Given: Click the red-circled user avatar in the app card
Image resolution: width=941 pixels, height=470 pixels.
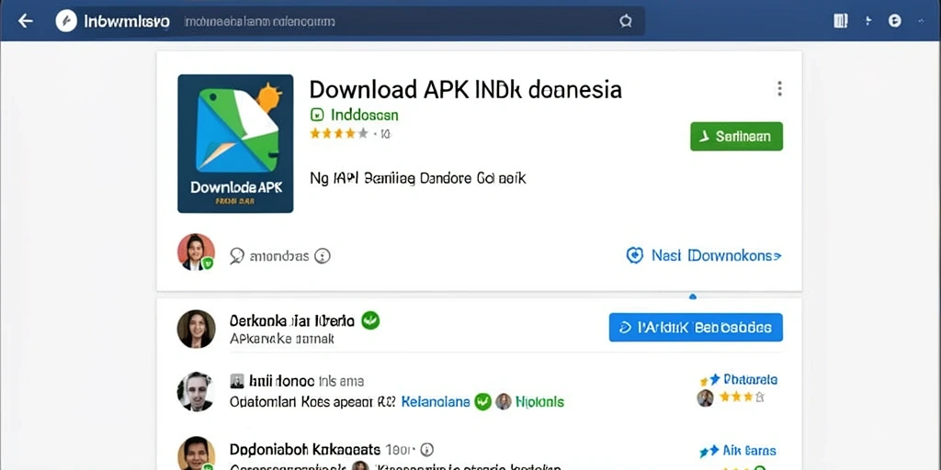Looking at the screenshot, I should (x=196, y=252).
